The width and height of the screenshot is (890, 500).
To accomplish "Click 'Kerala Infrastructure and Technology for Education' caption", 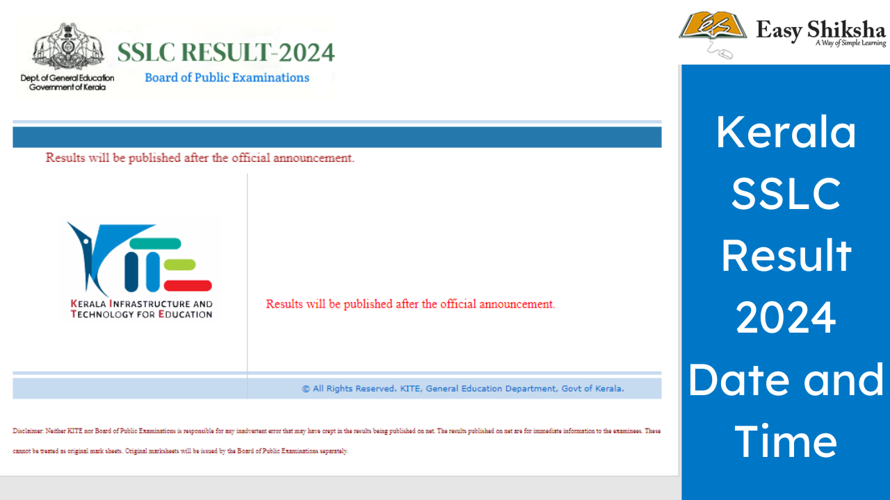I will pyautogui.click(x=142, y=309).
